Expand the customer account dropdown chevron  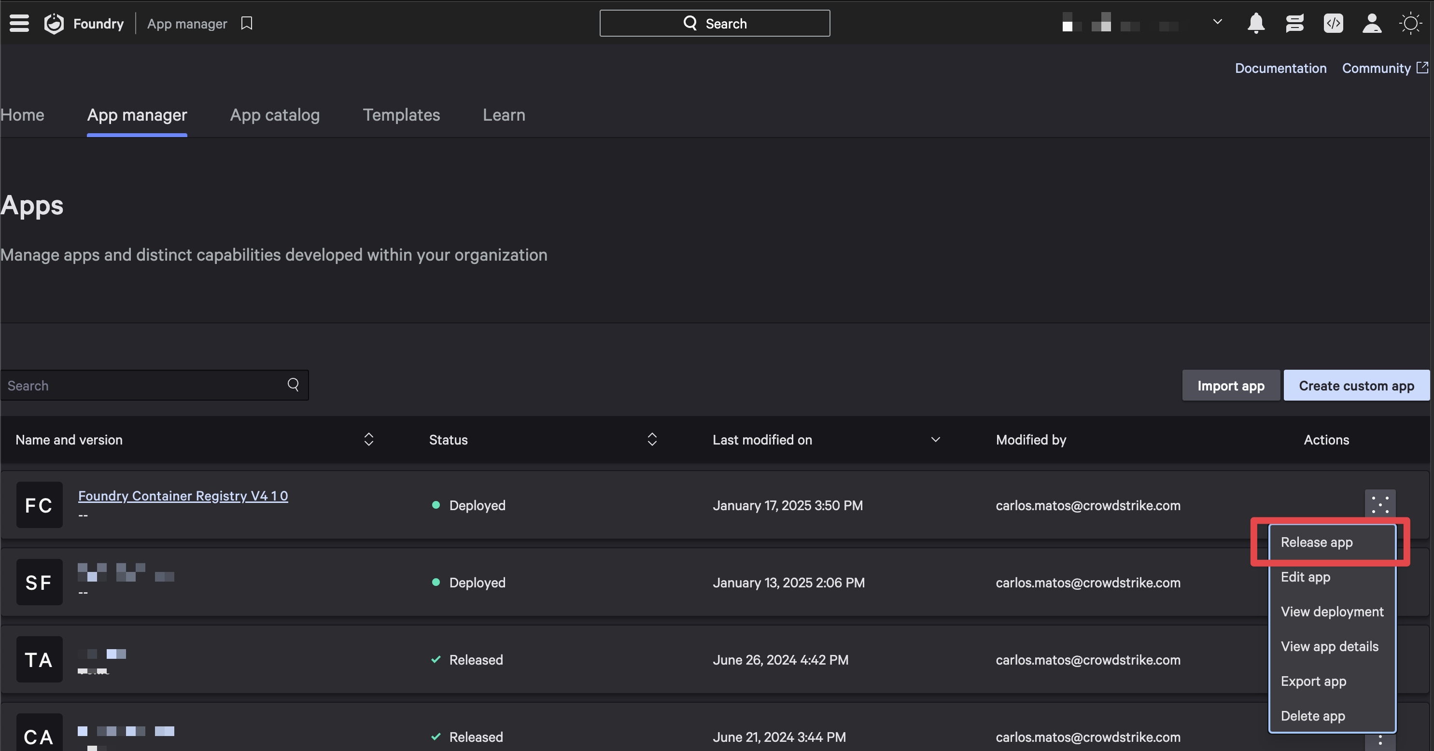click(1218, 22)
